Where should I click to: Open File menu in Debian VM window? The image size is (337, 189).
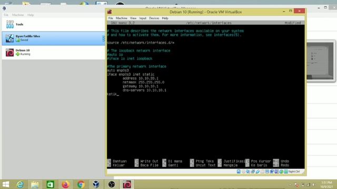coord(111,18)
